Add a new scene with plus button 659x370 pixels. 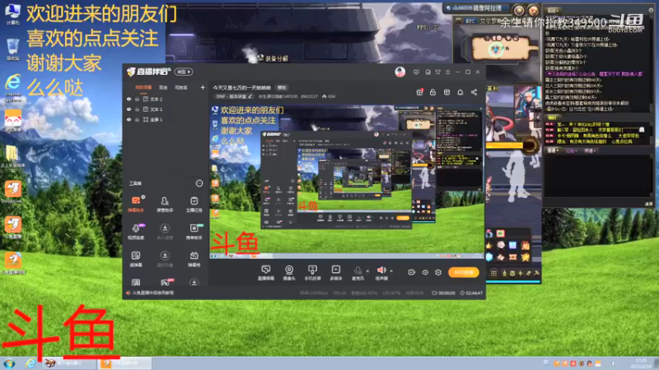[203, 87]
